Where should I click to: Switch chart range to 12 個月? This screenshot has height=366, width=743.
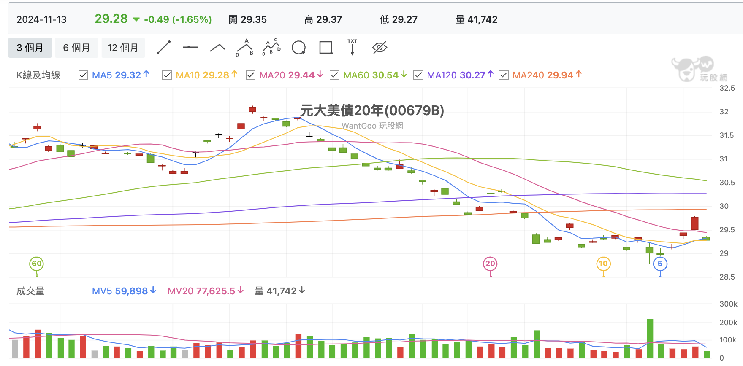tap(123, 48)
